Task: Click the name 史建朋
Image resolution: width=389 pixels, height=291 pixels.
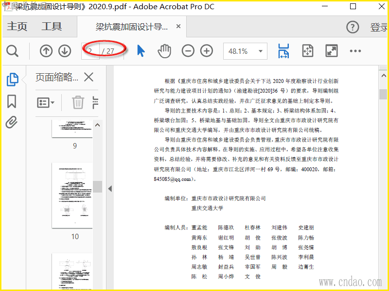Action: point(306,227)
